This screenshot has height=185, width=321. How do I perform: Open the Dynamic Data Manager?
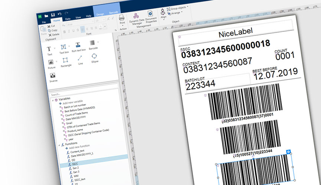coord(136,18)
